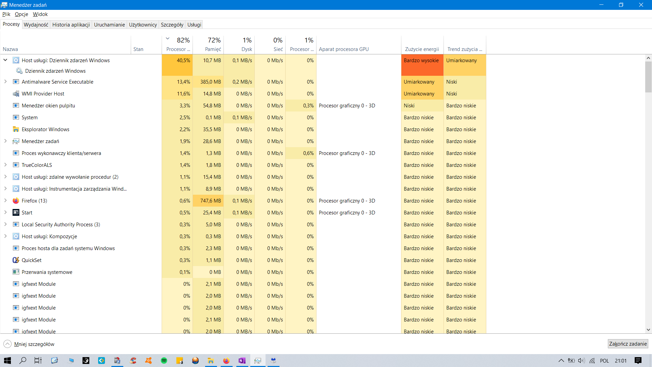Click Mniej szczegółów to reduce details
The width and height of the screenshot is (652, 367).
(34, 344)
